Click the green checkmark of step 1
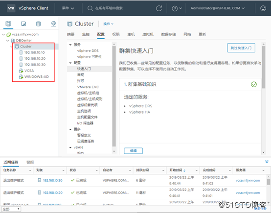The height and width of the screenshot is (213, 271). click(254, 84)
